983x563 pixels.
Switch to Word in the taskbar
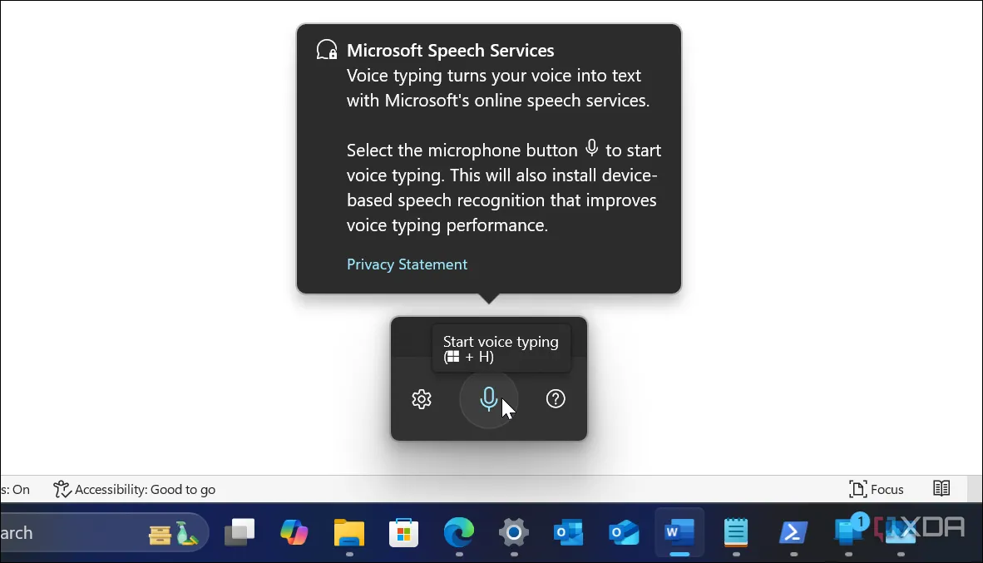tap(679, 533)
